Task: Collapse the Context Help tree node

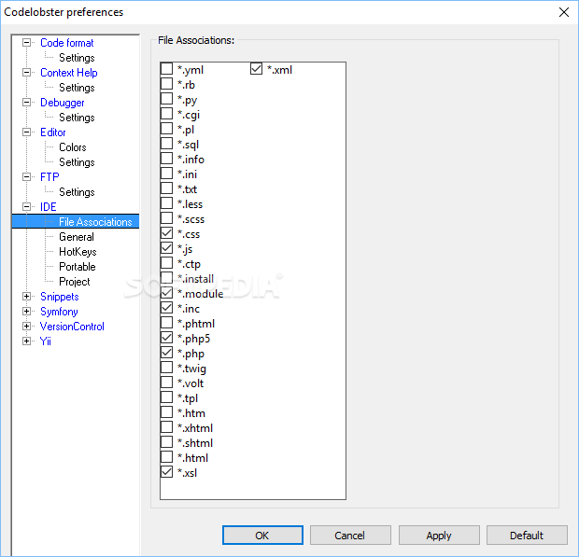Action: (26, 73)
